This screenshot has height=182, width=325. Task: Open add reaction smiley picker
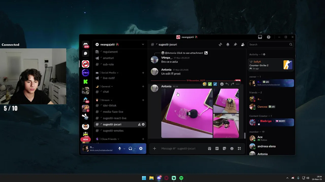tap(222, 84)
